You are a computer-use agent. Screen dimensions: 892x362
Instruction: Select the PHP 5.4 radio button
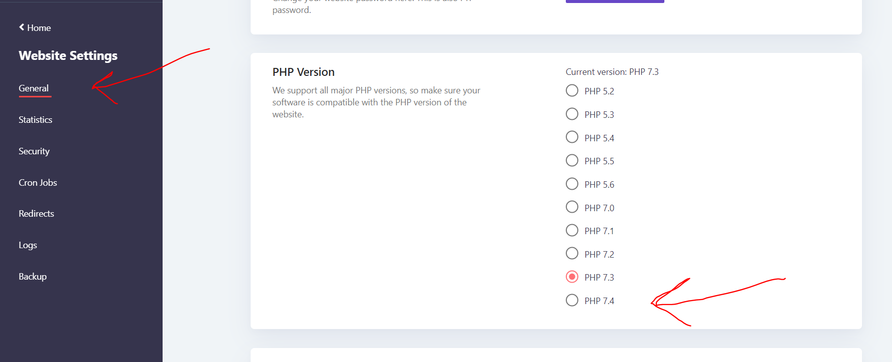572,137
